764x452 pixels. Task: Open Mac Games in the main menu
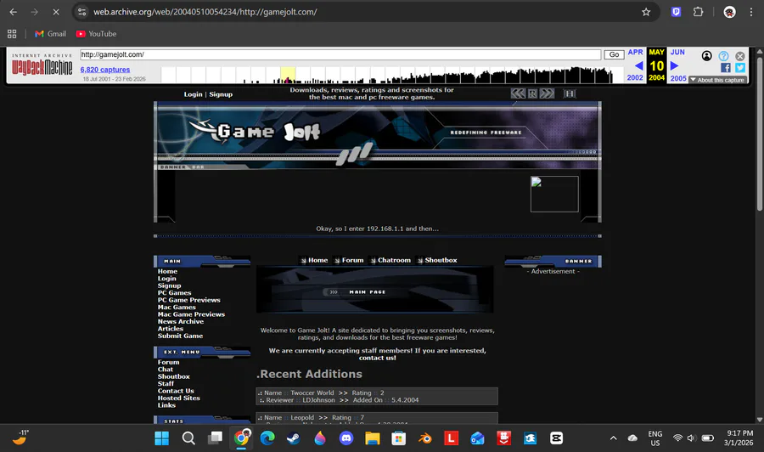pos(177,308)
